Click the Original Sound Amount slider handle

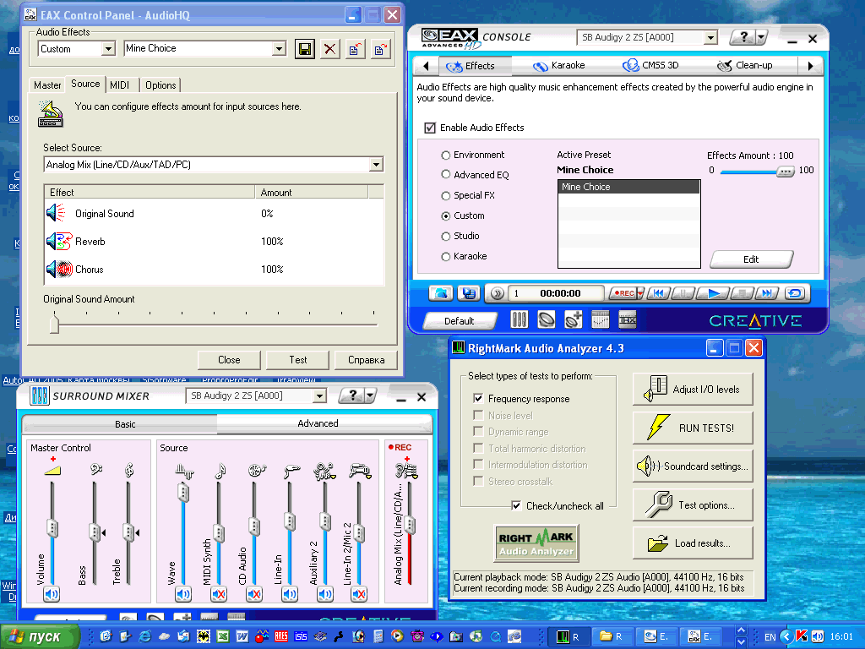coord(54,324)
